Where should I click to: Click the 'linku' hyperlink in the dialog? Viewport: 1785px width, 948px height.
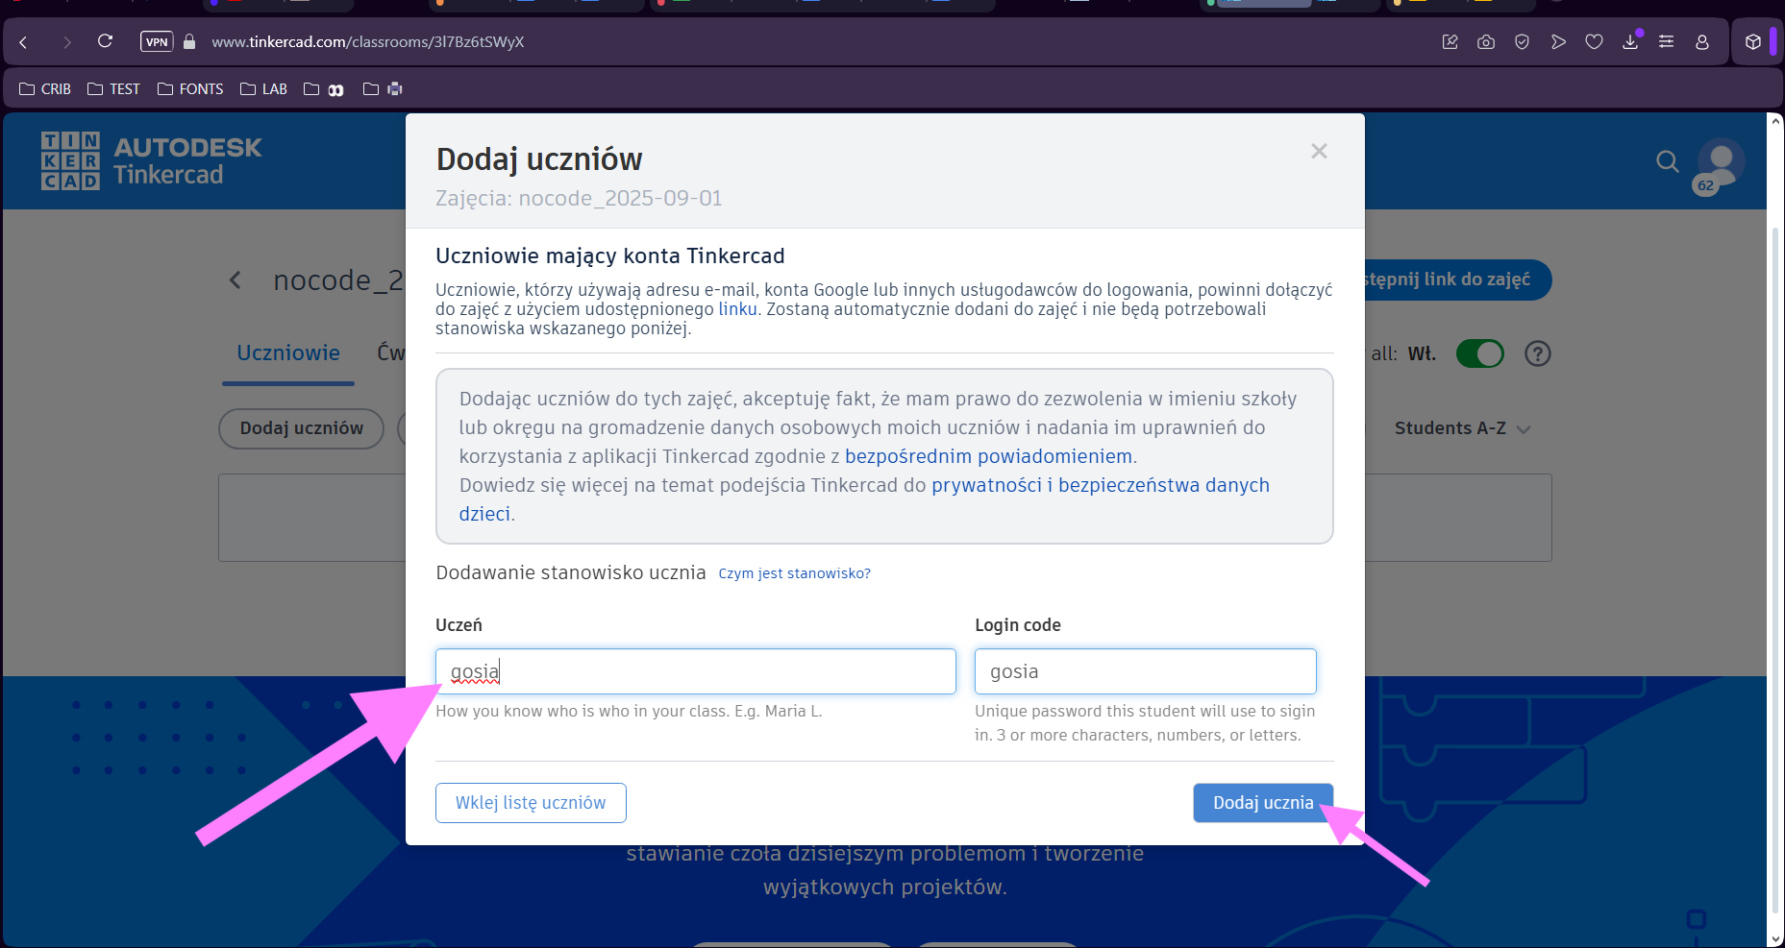[x=737, y=308]
